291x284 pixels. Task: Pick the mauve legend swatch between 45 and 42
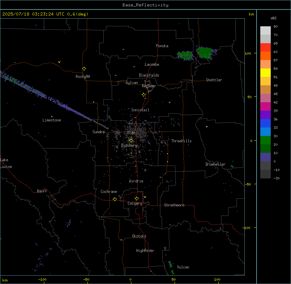tap(265, 98)
